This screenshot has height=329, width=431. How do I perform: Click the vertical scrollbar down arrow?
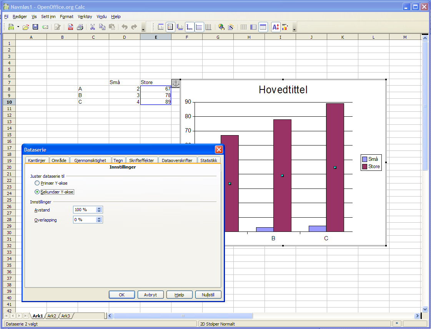(x=425, y=309)
